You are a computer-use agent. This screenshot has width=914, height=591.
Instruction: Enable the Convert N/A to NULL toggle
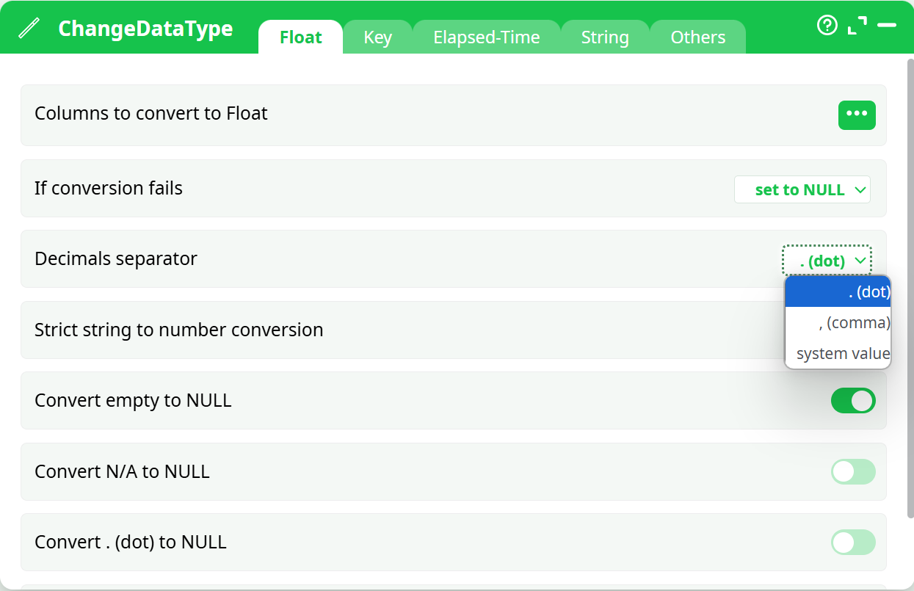tap(853, 472)
